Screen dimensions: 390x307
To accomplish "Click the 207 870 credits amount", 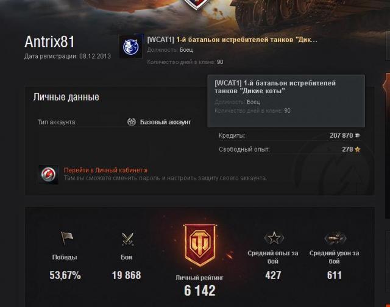I will click(x=341, y=135).
